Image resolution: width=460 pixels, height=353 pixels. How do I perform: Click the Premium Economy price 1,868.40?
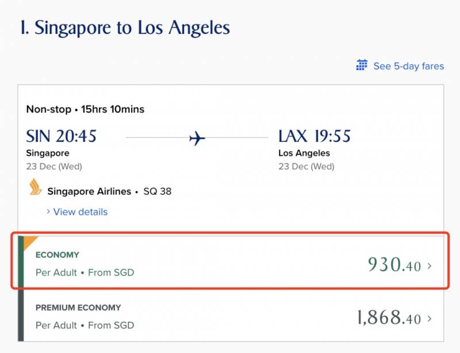389,318
